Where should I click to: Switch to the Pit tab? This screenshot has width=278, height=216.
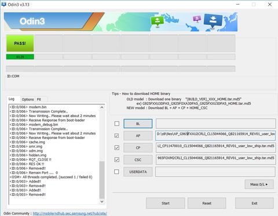[39, 100]
